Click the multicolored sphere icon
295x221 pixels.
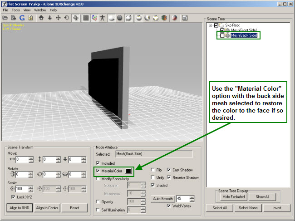tap(164, 18)
